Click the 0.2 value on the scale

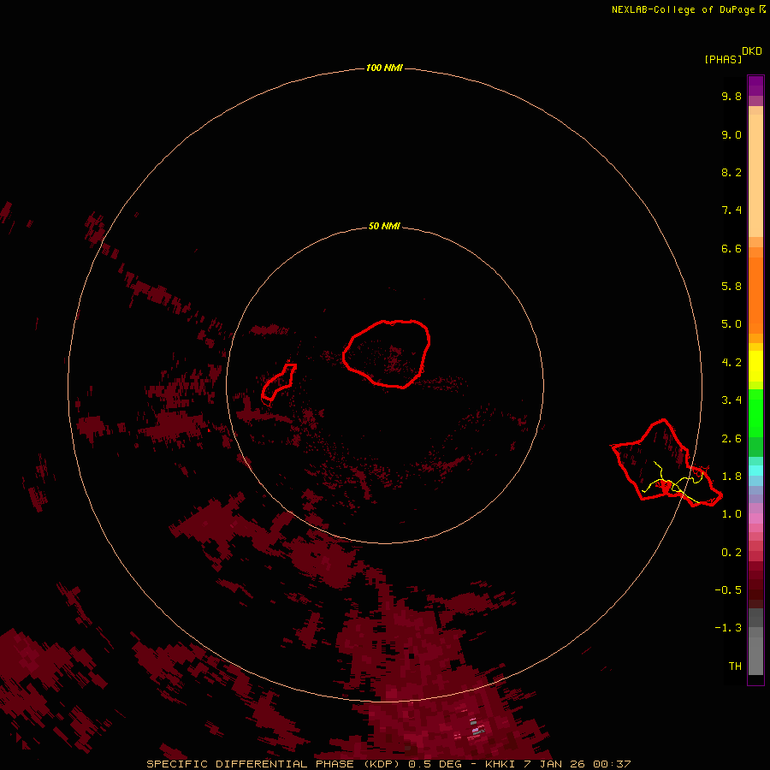pos(731,553)
